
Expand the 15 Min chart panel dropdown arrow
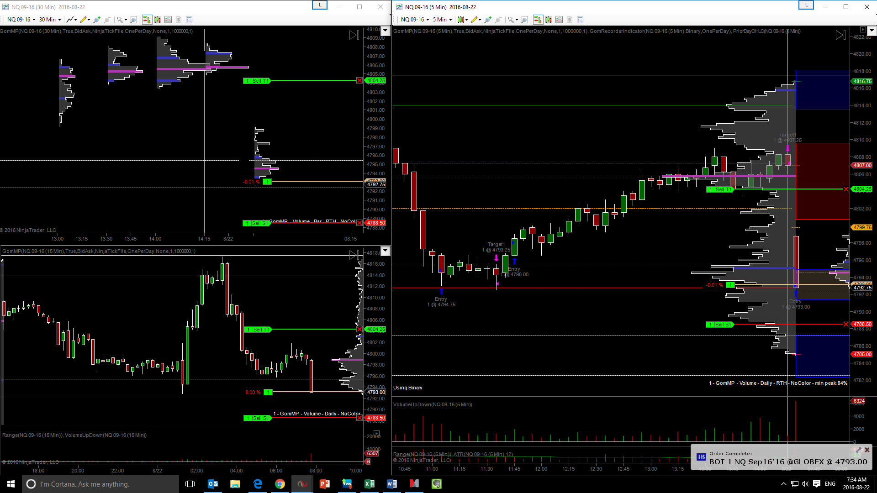coord(386,251)
